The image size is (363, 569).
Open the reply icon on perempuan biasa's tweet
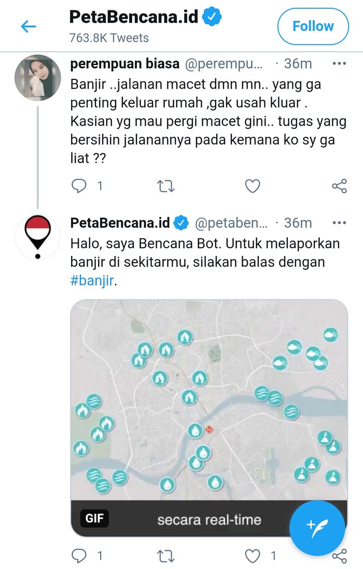coord(79,185)
